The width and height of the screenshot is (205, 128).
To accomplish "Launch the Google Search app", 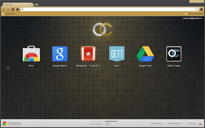I will click(x=60, y=54).
